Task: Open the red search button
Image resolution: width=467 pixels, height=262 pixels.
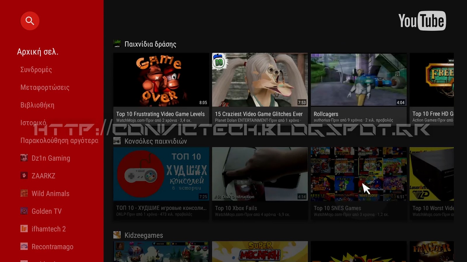Action: click(x=30, y=21)
